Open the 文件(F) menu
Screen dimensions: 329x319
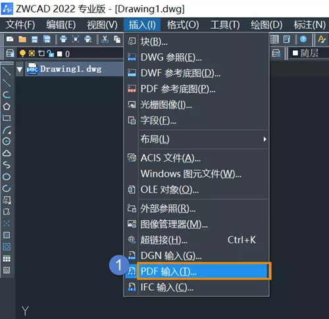point(20,25)
